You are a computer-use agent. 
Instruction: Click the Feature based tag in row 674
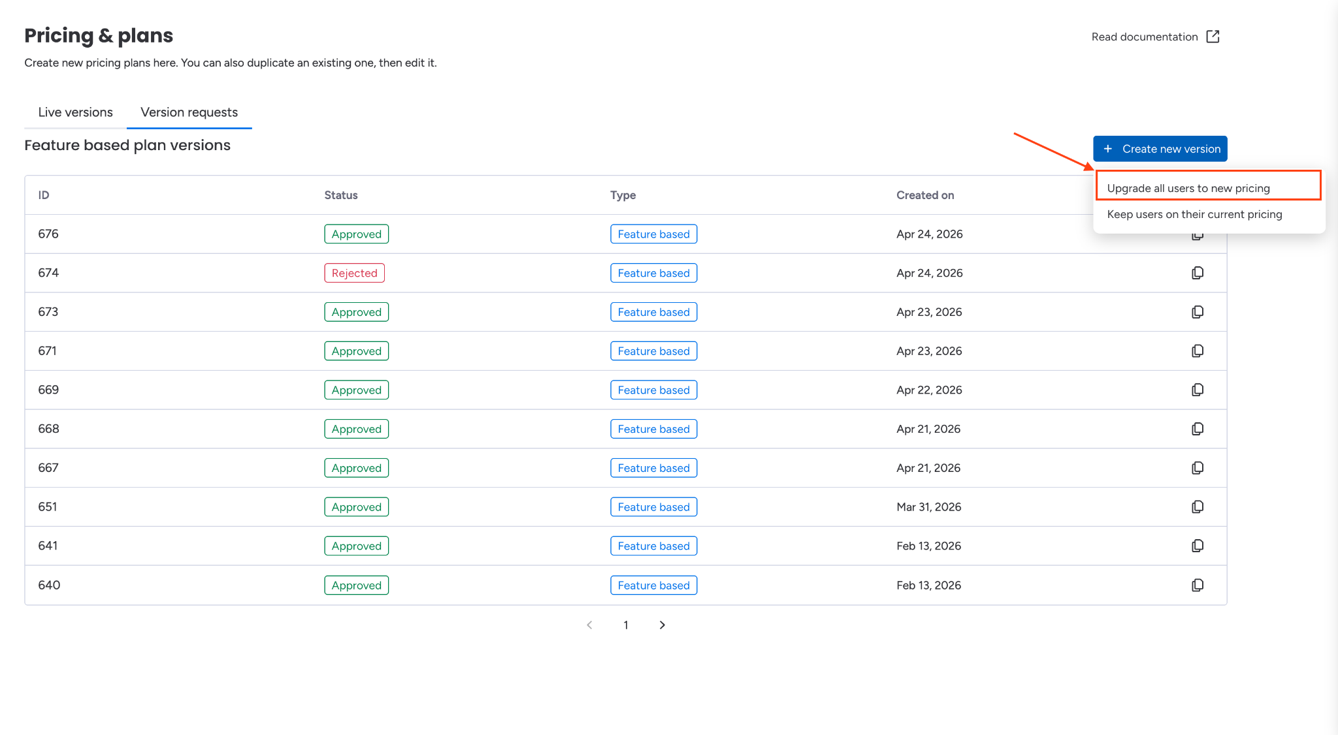[653, 273]
